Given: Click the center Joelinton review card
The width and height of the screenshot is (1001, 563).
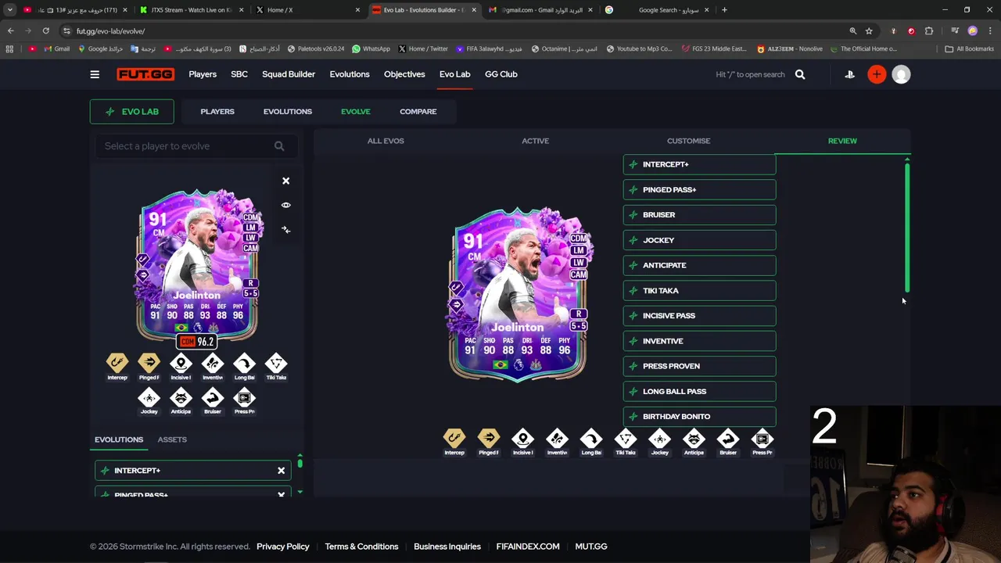Looking at the screenshot, I should 517,293.
